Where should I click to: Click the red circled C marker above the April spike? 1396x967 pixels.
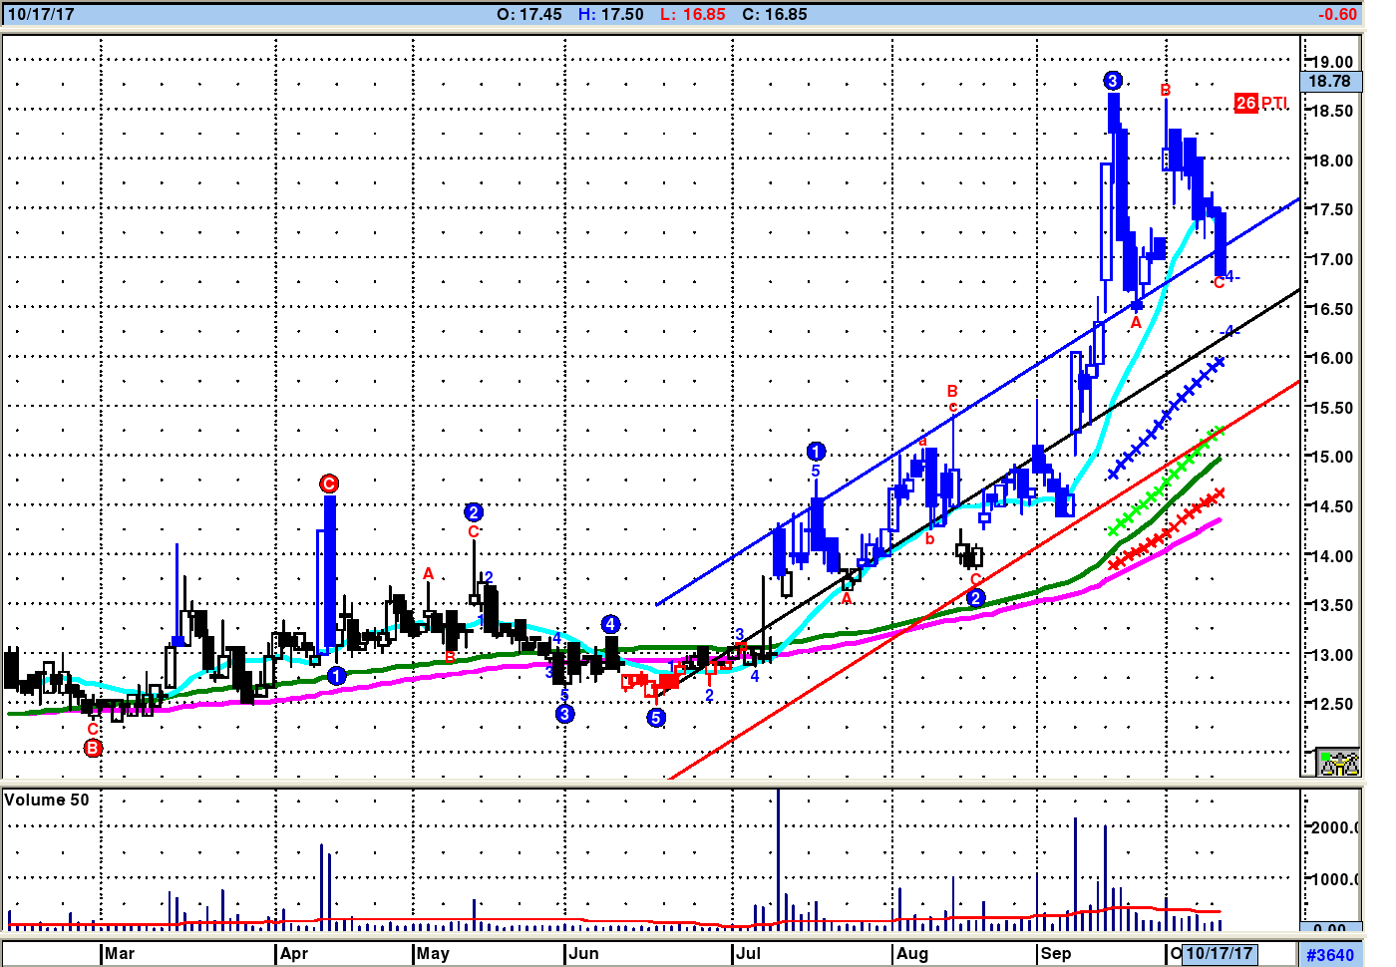[329, 483]
